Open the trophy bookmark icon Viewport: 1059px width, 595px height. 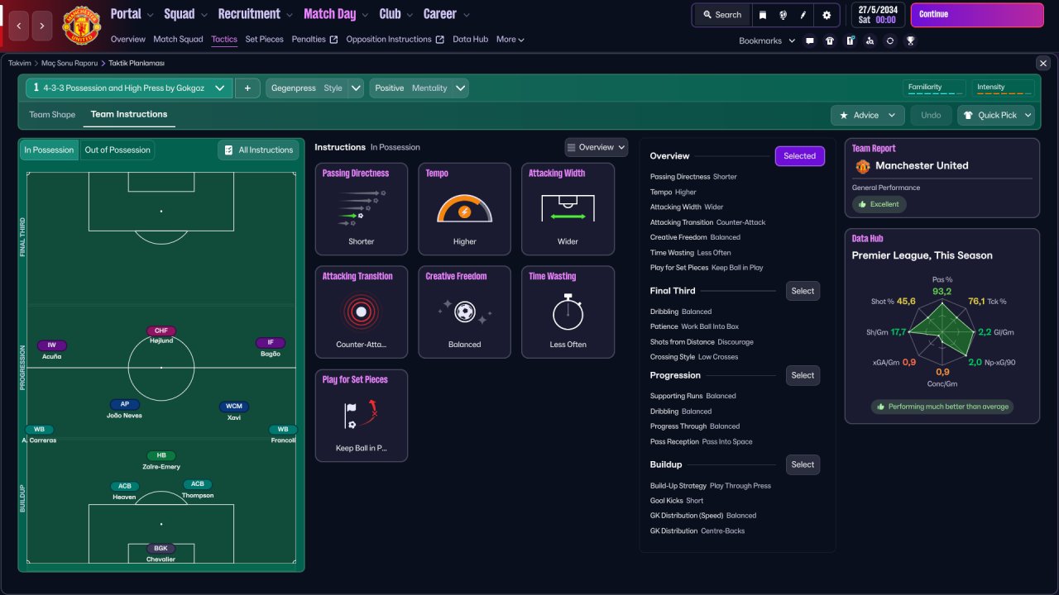coord(910,40)
